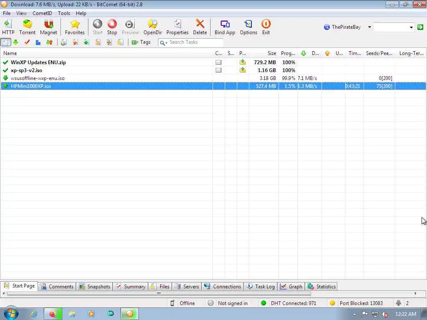Click comment icon in WinXP Updates ENU.zip row

click(x=219, y=62)
